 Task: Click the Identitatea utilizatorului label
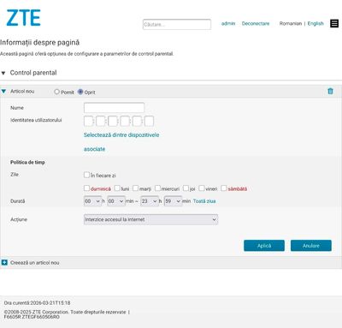point(36,120)
